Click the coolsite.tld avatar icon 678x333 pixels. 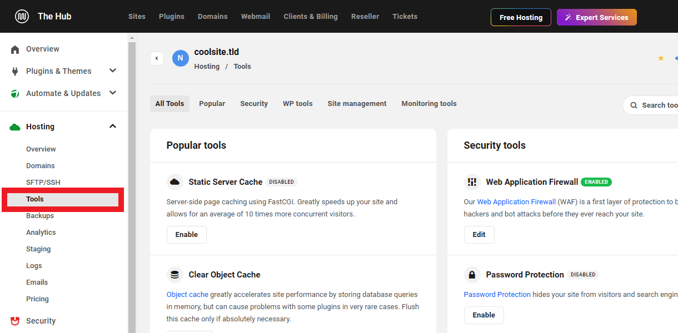click(181, 58)
